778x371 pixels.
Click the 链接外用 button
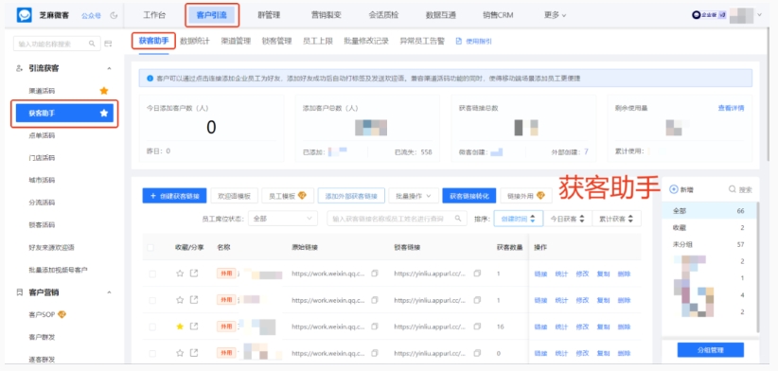(526, 196)
